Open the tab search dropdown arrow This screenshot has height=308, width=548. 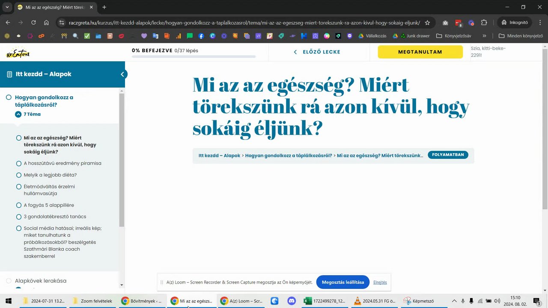click(x=7, y=7)
